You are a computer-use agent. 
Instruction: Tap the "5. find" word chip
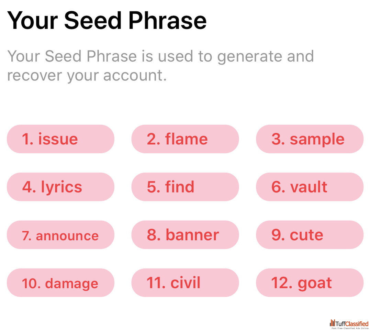tap(185, 187)
